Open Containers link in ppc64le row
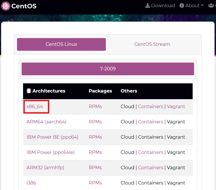 coord(151,153)
